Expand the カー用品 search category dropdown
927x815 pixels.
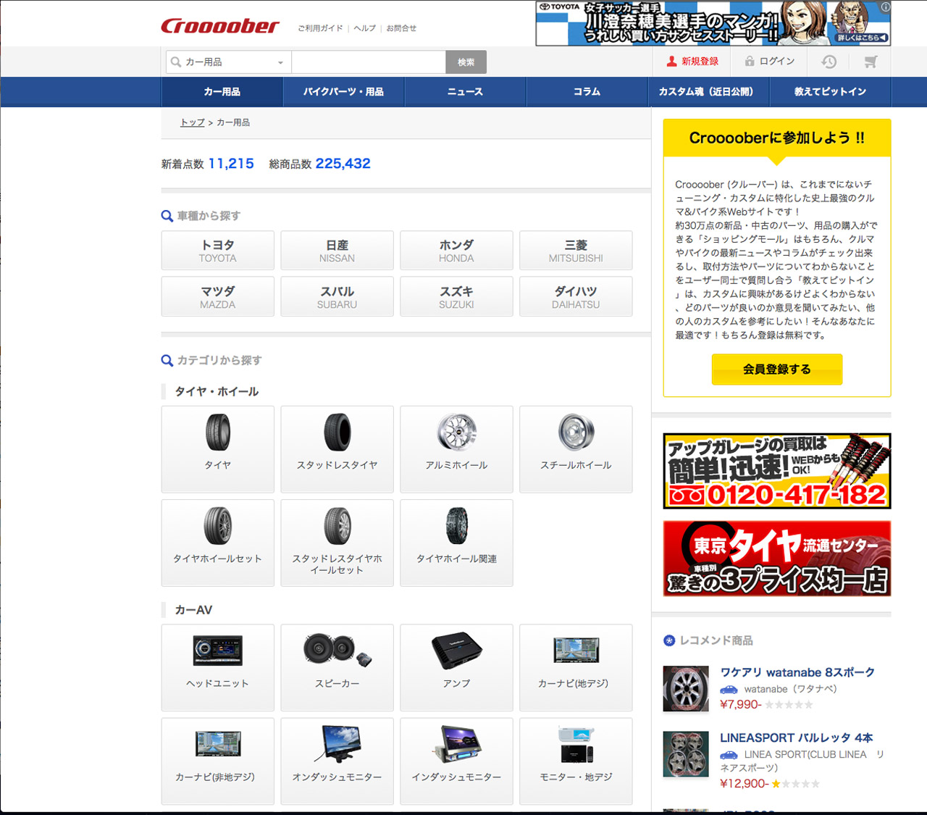click(x=229, y=62)
